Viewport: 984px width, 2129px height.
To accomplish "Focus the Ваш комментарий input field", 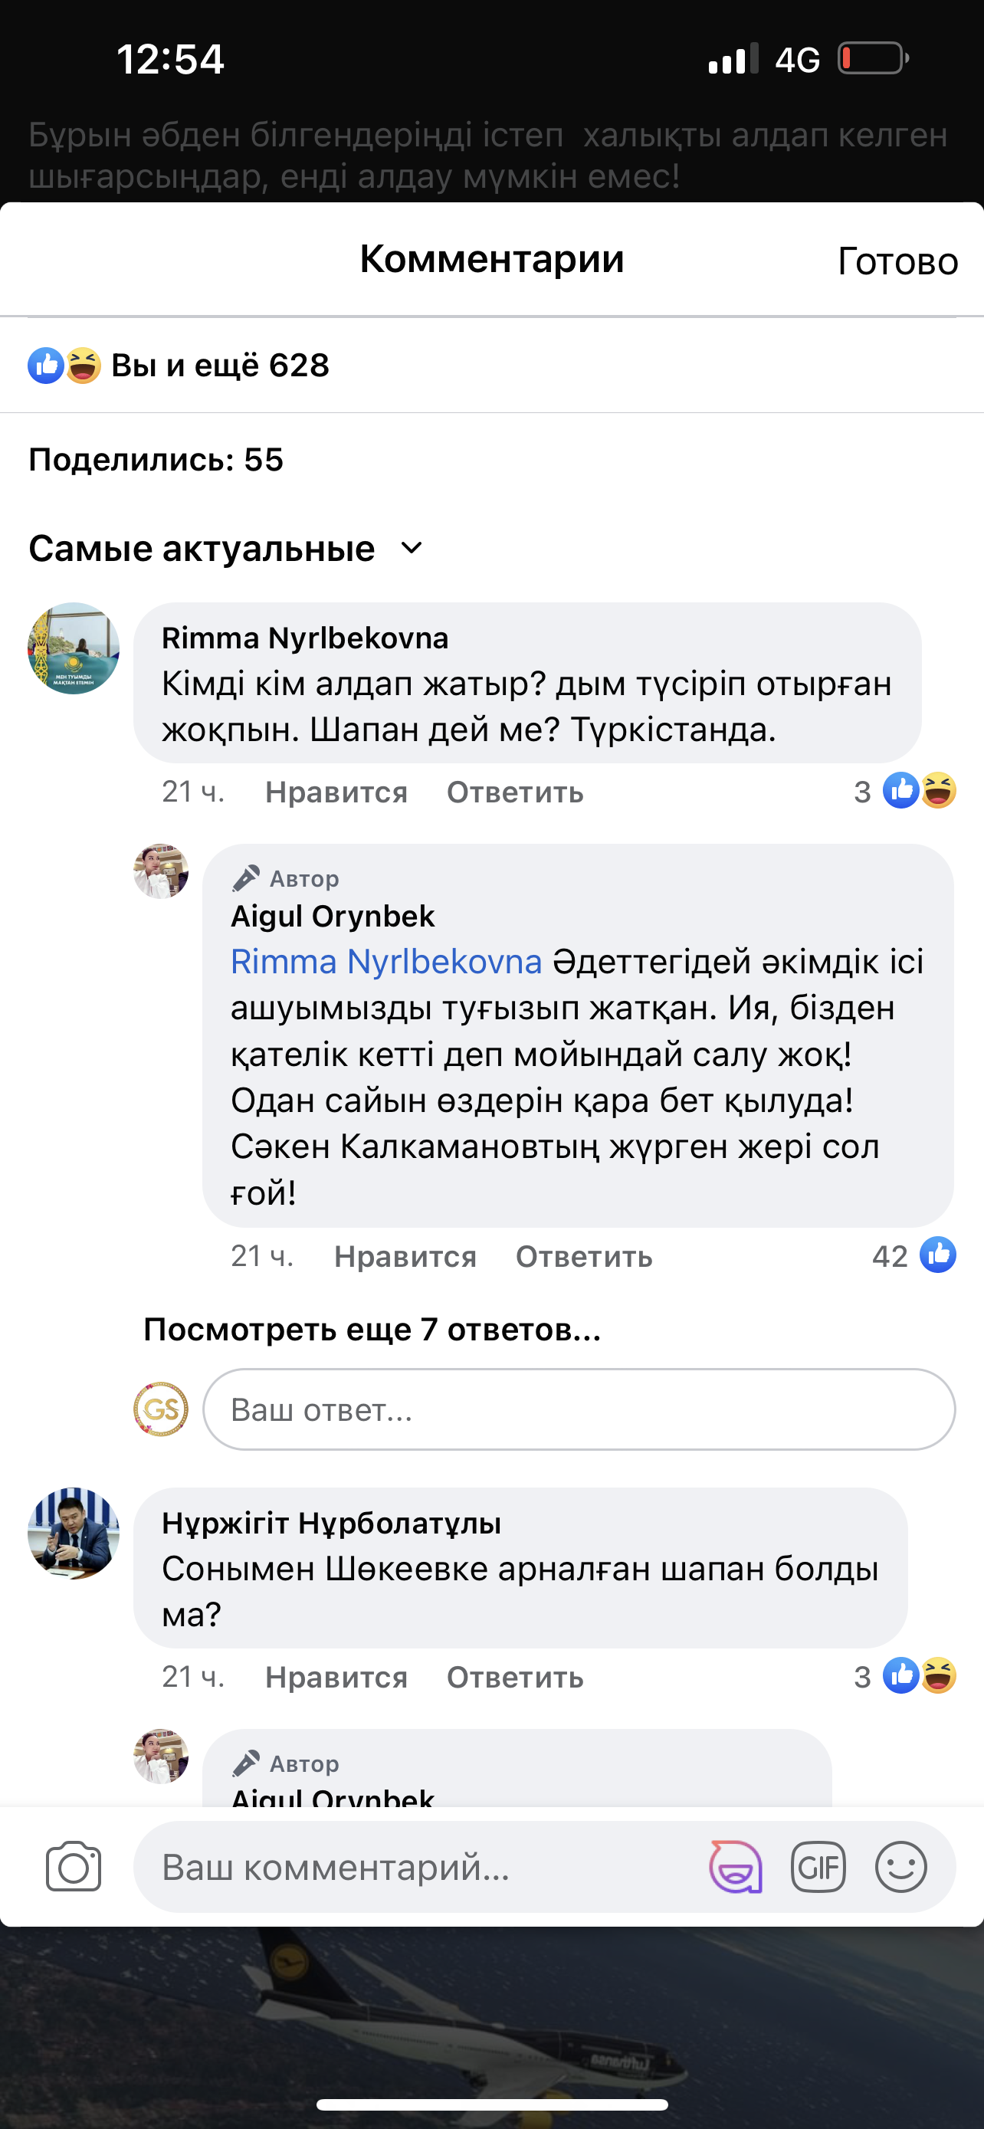I will tap(413, 1867).
